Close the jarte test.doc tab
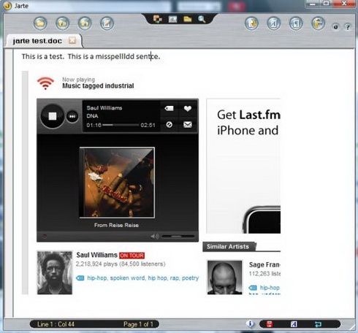 72,41
